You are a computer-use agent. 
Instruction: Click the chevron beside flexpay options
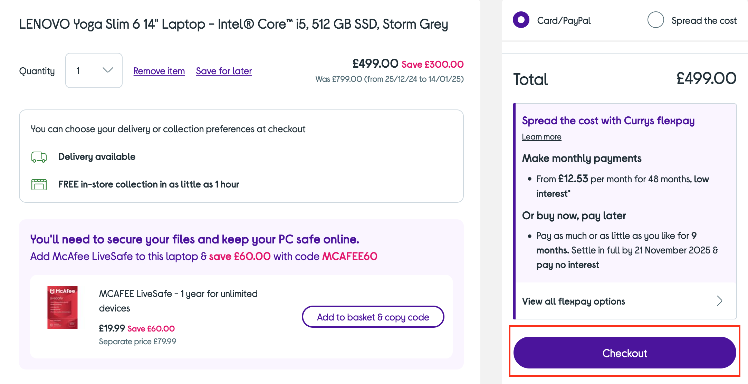[x=720, y=301]
